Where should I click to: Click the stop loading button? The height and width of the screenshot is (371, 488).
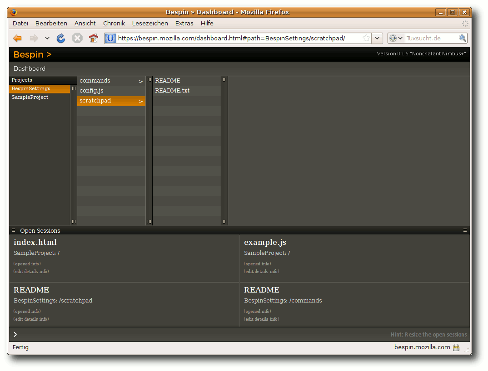tap(77, 38)
